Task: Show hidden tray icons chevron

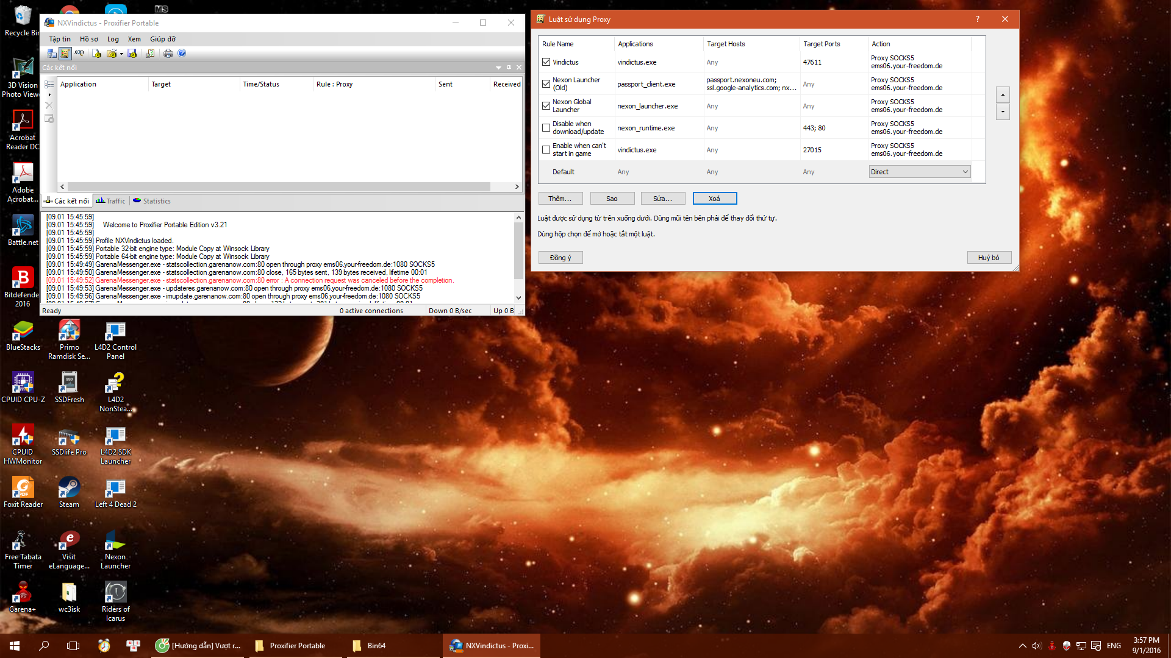Action: pos(1022,646)
